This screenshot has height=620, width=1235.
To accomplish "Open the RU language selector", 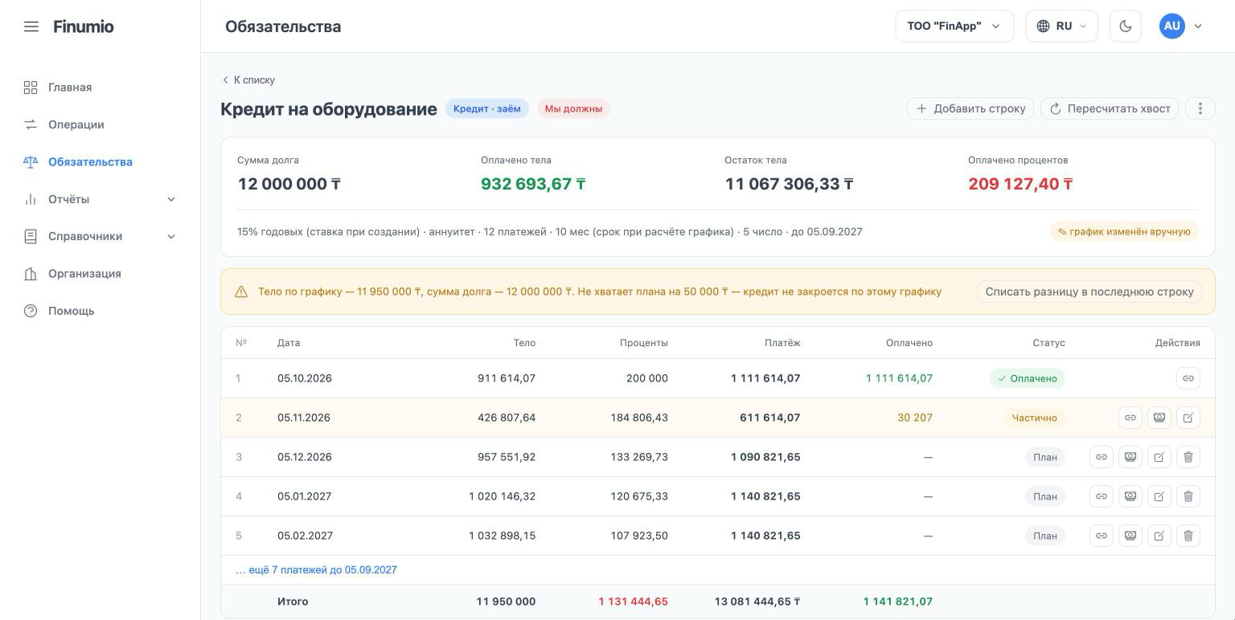I will (x=1062, y=27).
